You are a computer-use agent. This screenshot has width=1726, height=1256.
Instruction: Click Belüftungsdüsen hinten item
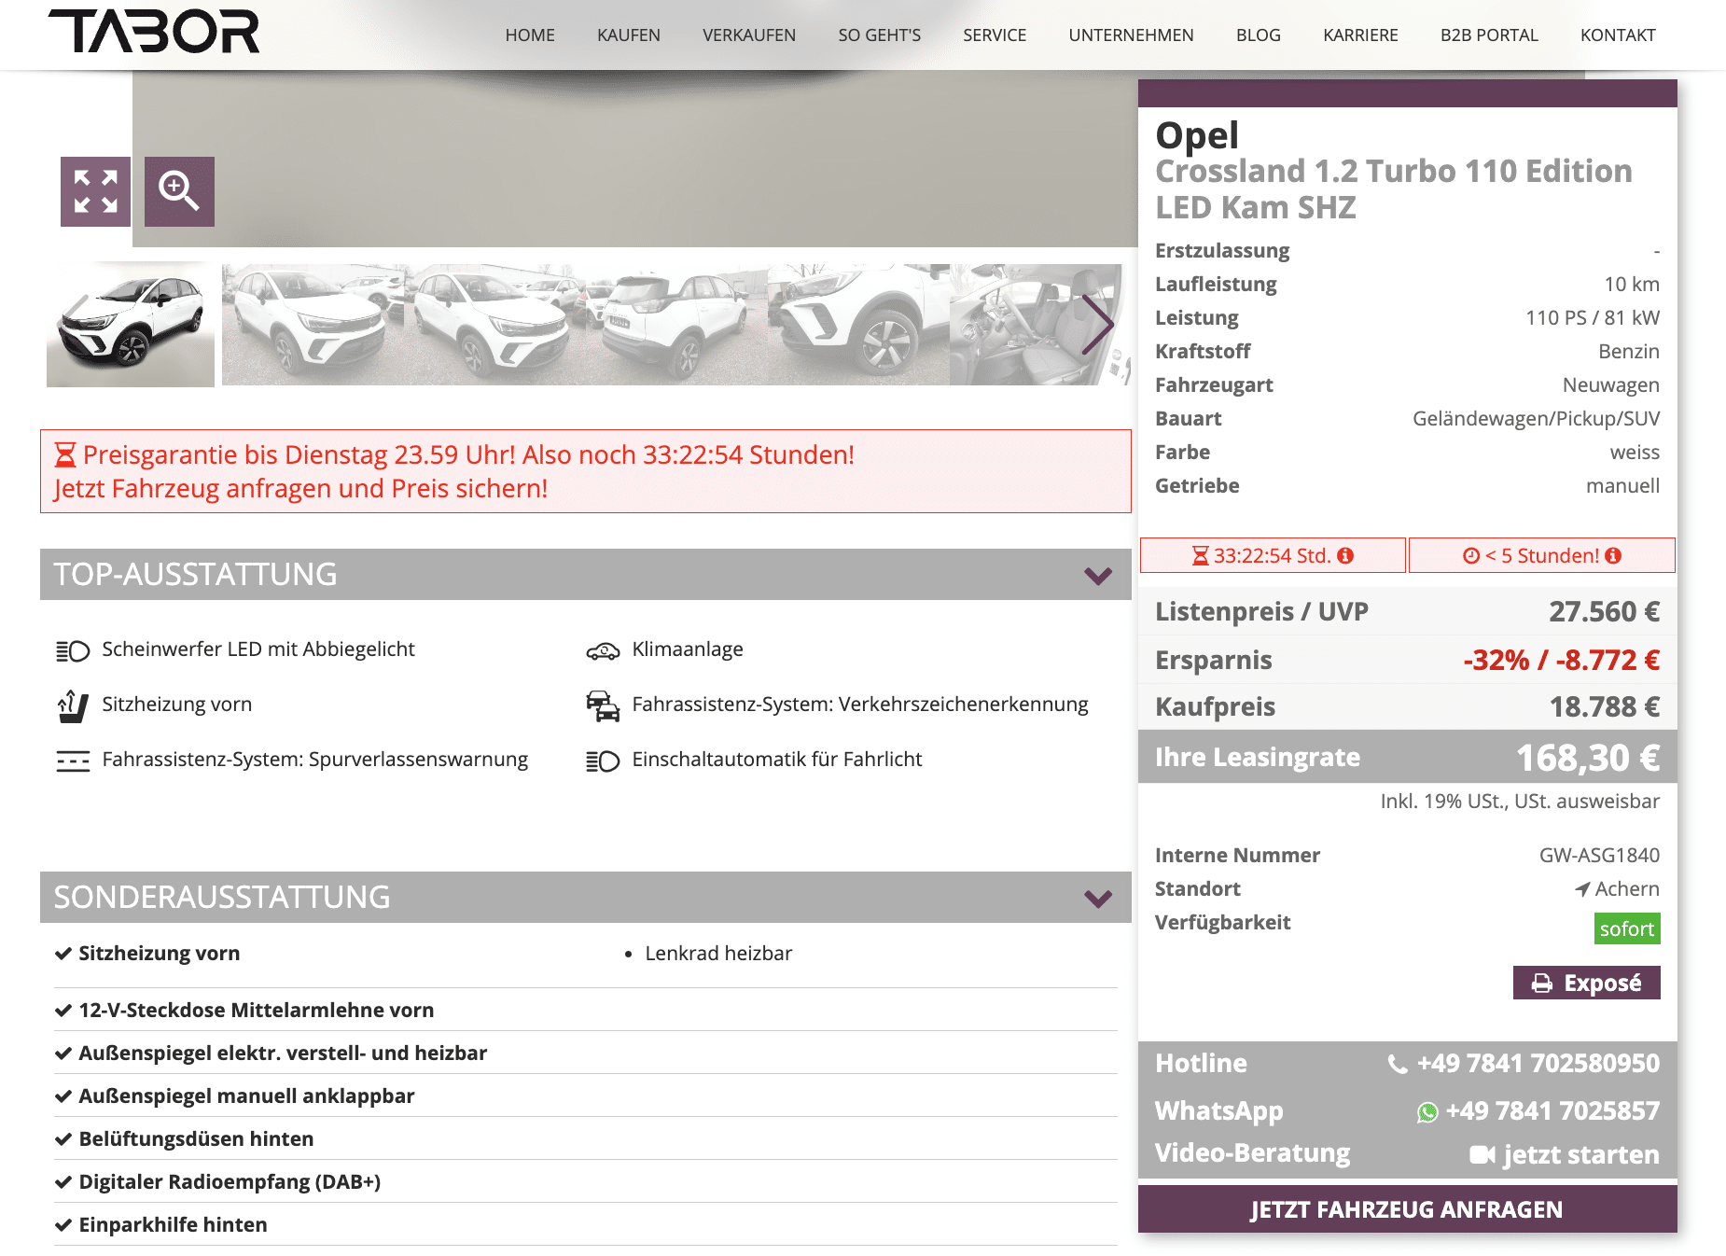[x=196, y=1139]
